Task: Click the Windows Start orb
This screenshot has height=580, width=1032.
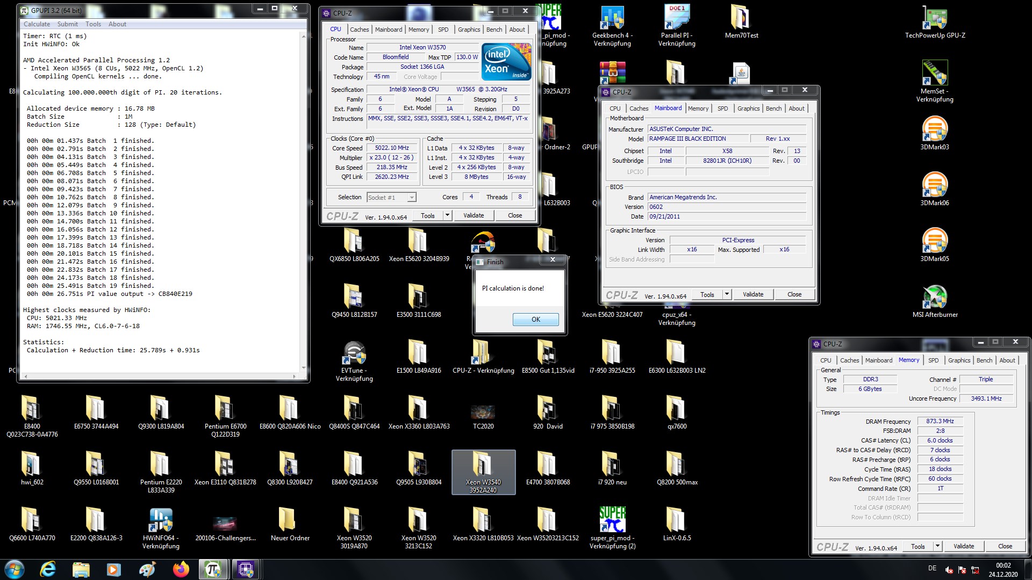Action: (x=15, y=569)
